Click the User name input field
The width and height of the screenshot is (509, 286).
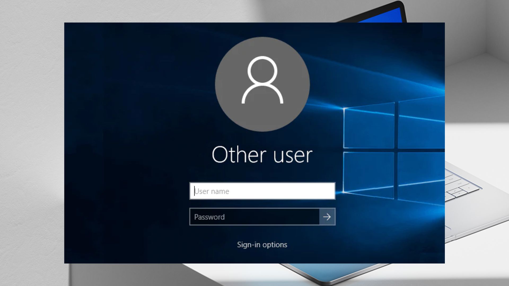point(262,191)
